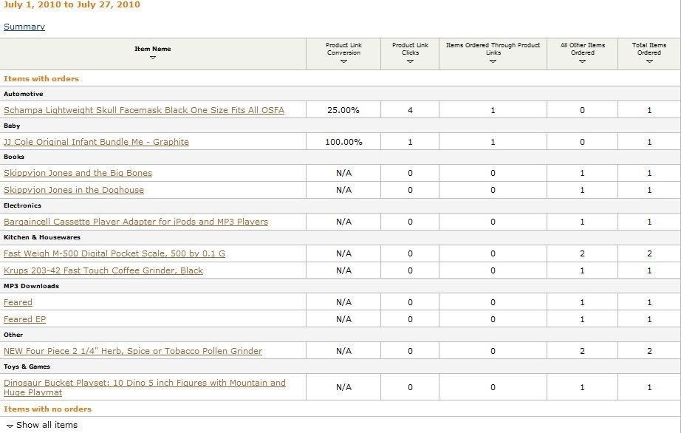Screen dimensions: 681x433
Task: Open Krups 203-42 Coffee Grinder link
Action: pos(103,270)
